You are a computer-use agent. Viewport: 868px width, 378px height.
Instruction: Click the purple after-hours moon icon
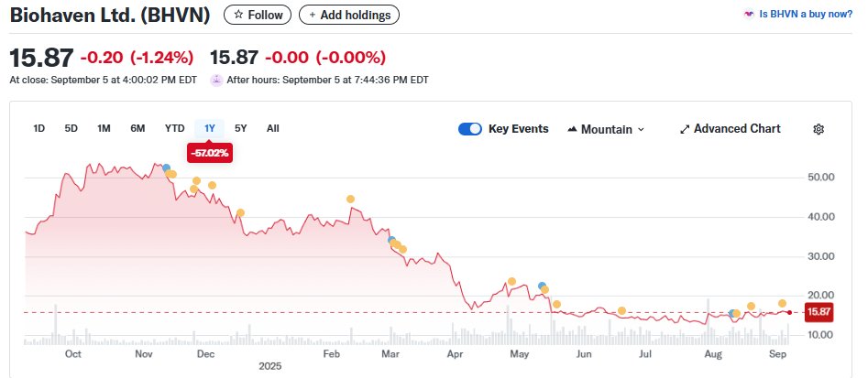click(x=216, y=80)
